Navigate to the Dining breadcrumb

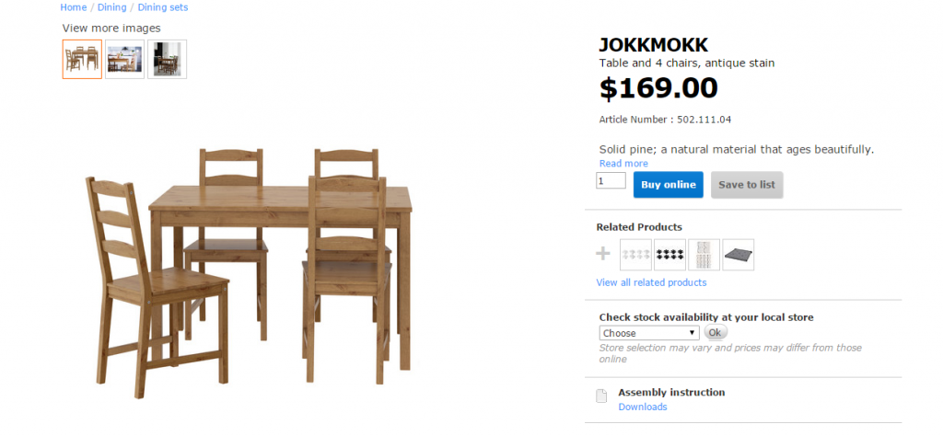pos(111,7)
